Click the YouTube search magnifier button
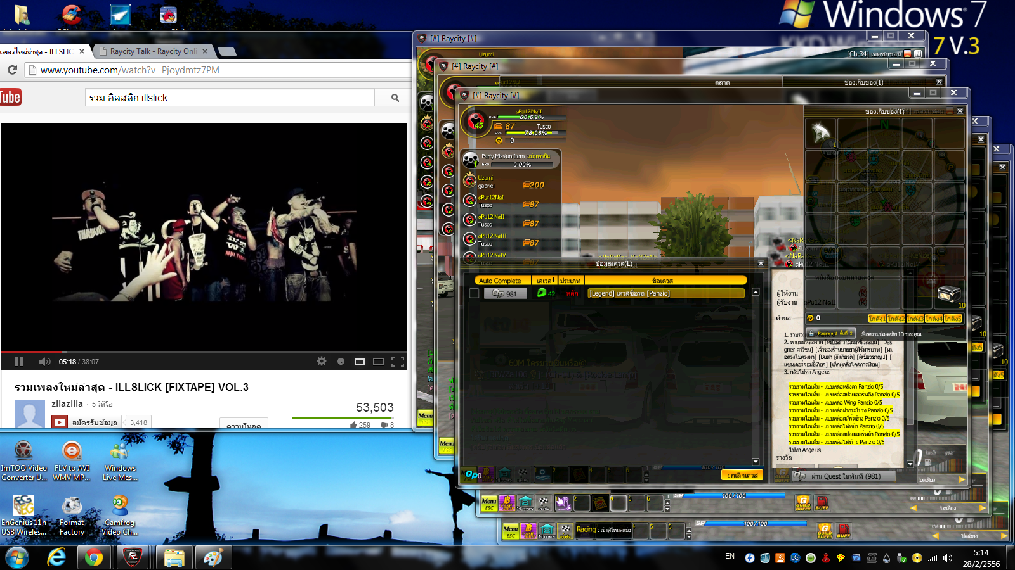 395,98
